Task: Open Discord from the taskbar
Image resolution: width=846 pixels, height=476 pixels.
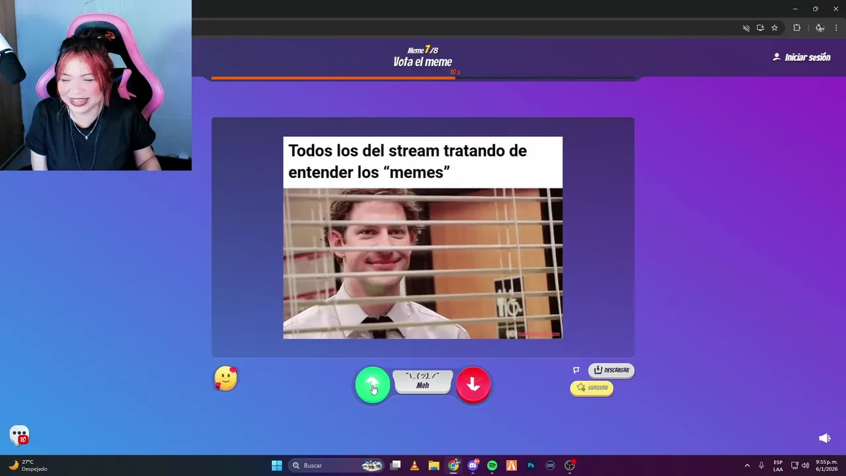Action: (x=473, y=465)
